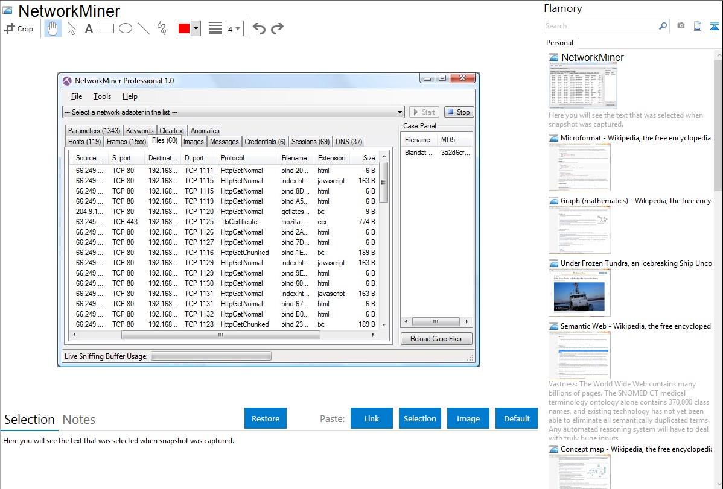Switch to the Images tab in NetworkMiner

click(x=193, y=142)
